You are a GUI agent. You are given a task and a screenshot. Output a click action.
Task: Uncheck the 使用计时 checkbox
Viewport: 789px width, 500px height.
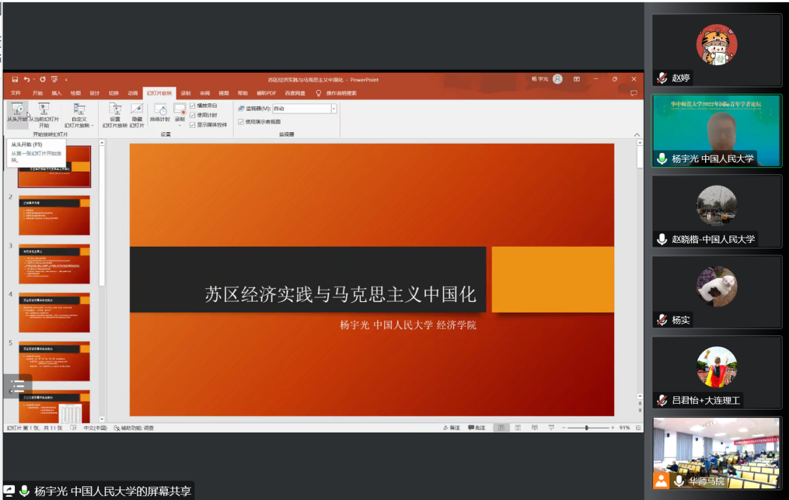(x=193, y=115)
